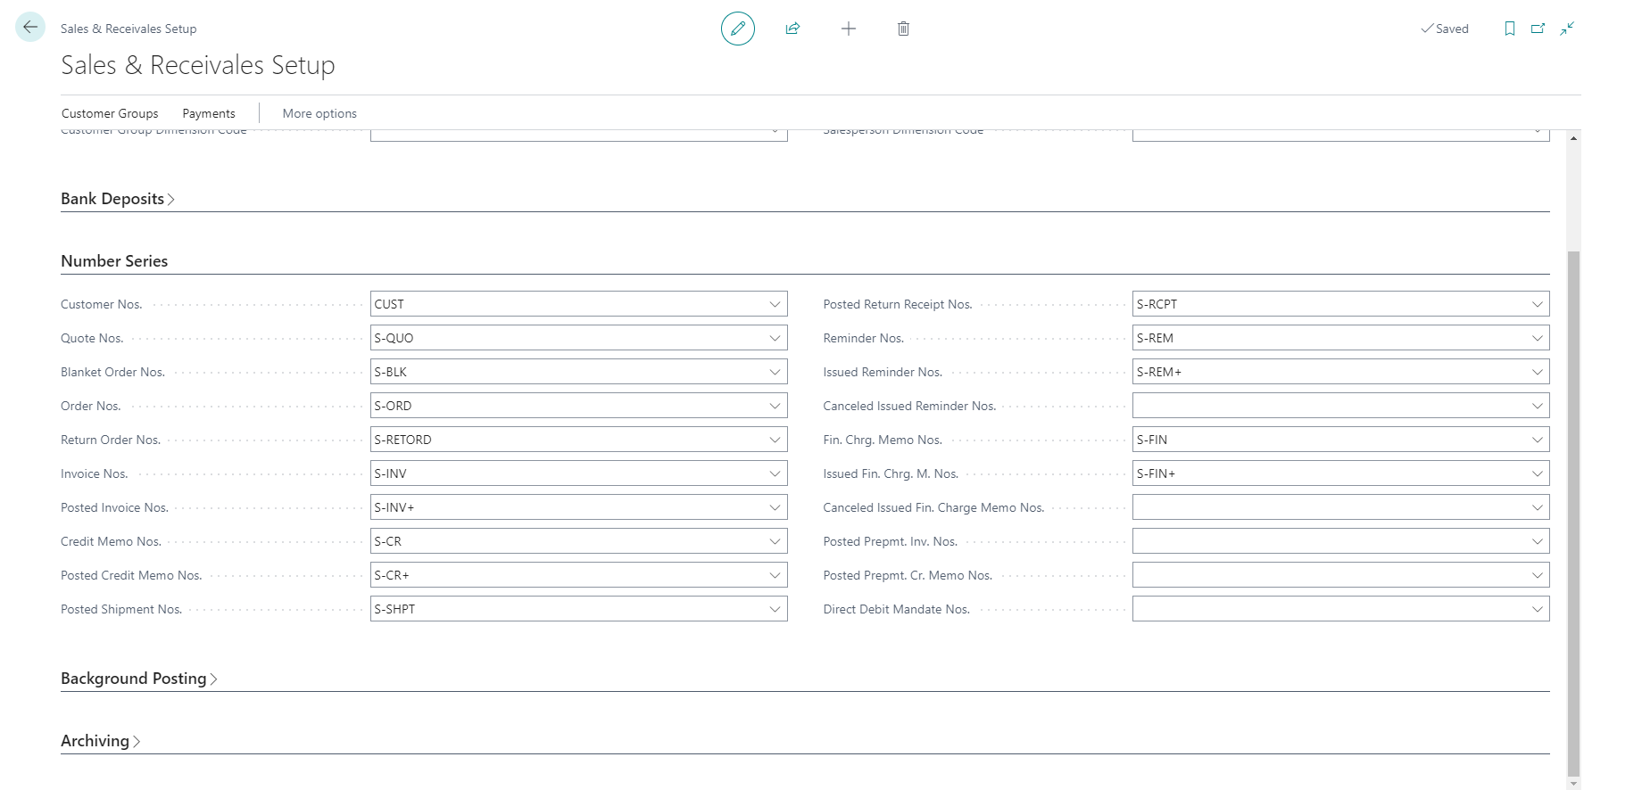Open the Reminder Nos. dropdown arrow

click(1537, 338)
